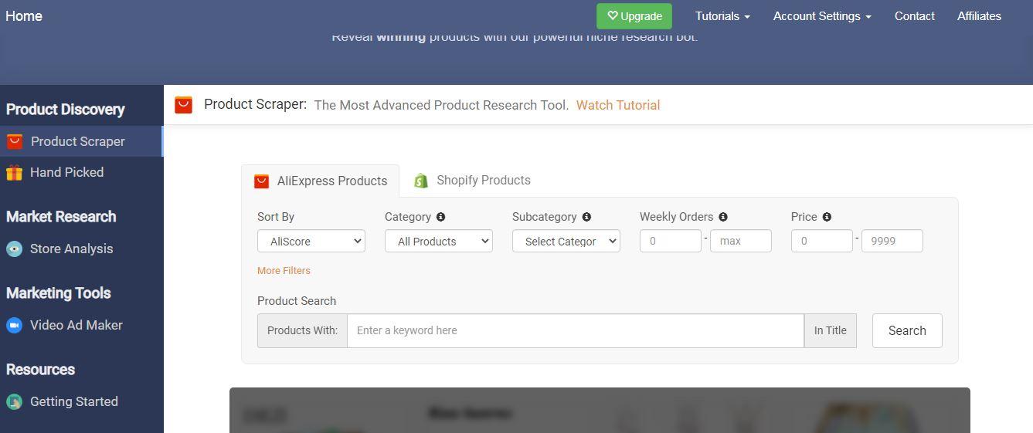Click the info icon next to Category
This screenshot has width=1033, height=433.
pyautogui.click(x=440, y=217)
